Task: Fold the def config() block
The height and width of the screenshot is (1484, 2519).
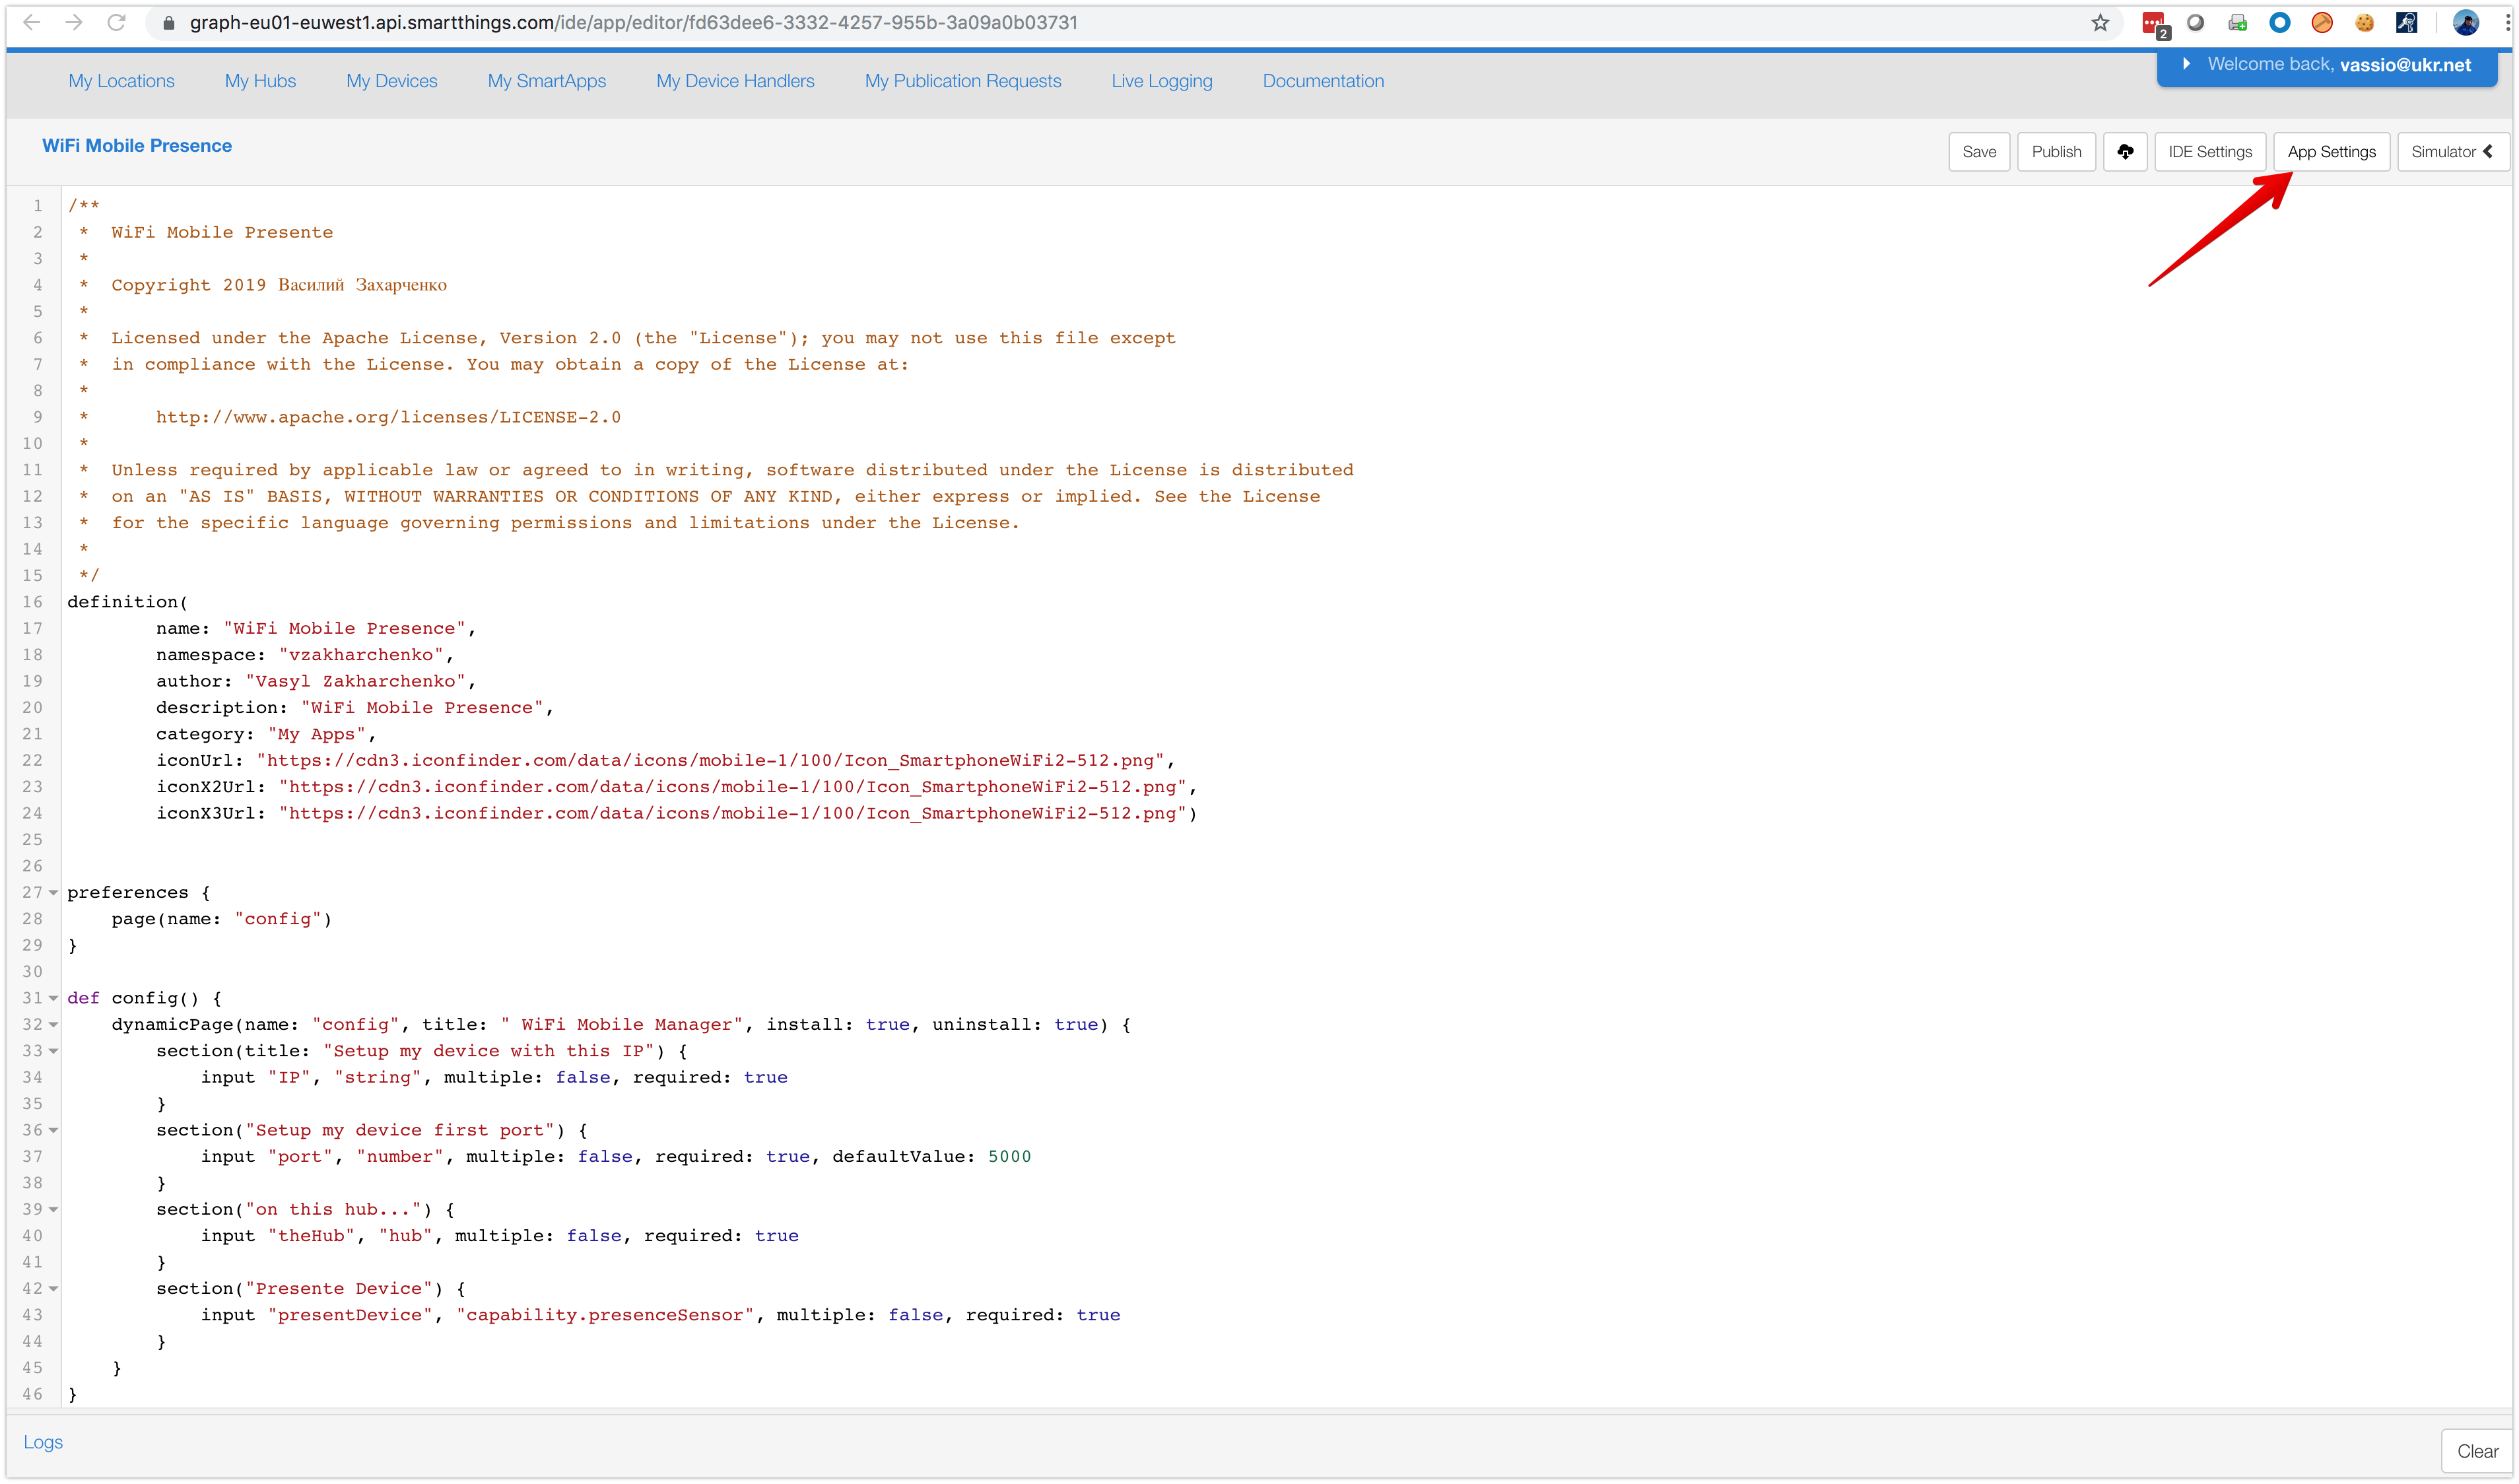Action: pyautogui.click(x=54, y=998)
